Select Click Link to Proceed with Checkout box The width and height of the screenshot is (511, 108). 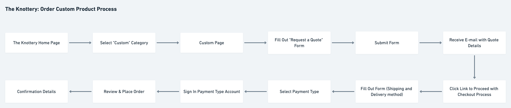[474, 92]
